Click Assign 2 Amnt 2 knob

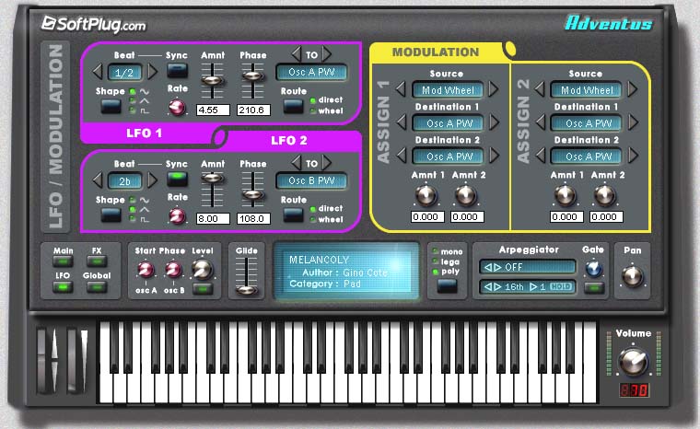click(605, 195)
